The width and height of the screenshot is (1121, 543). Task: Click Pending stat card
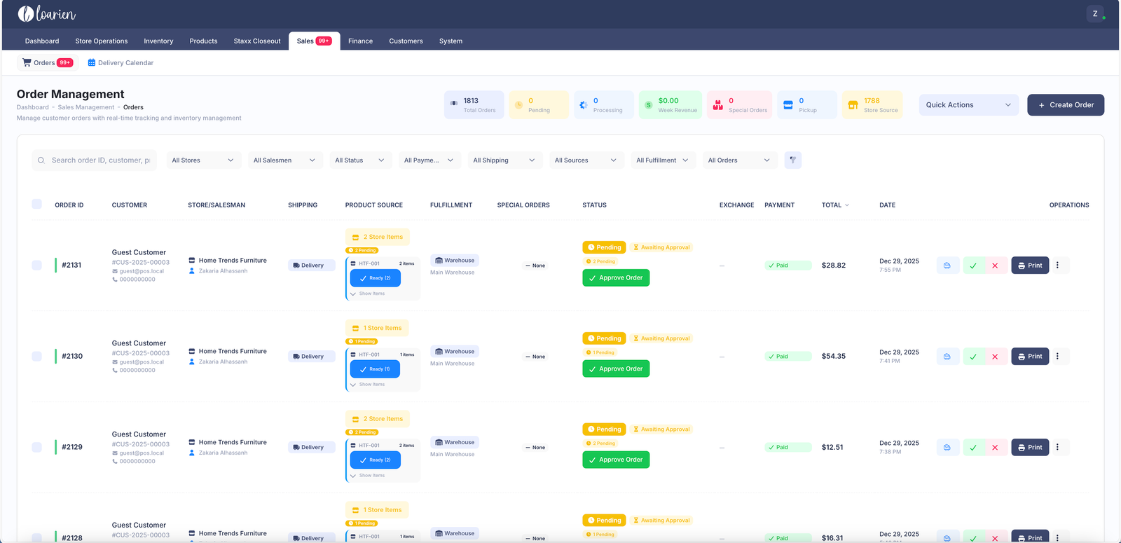coord(539,105)
